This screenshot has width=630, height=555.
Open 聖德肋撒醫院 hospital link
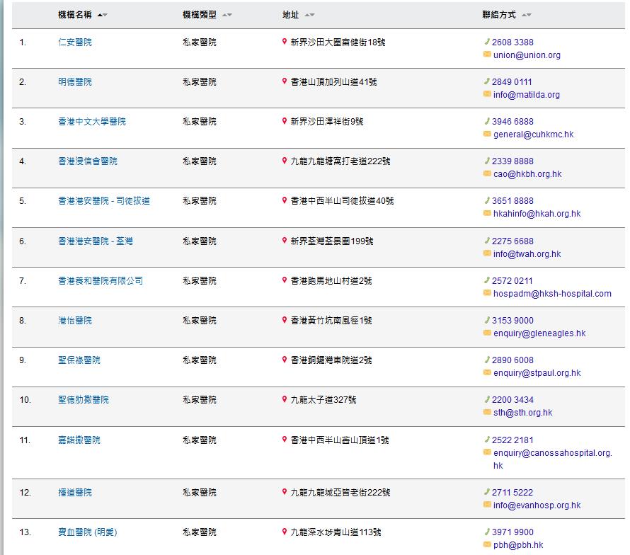click(x=84, y=400)
